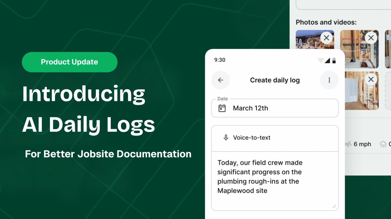Click the rain cloud weather icon
This screenshot has width=391, height=219.
pos(383,144)
